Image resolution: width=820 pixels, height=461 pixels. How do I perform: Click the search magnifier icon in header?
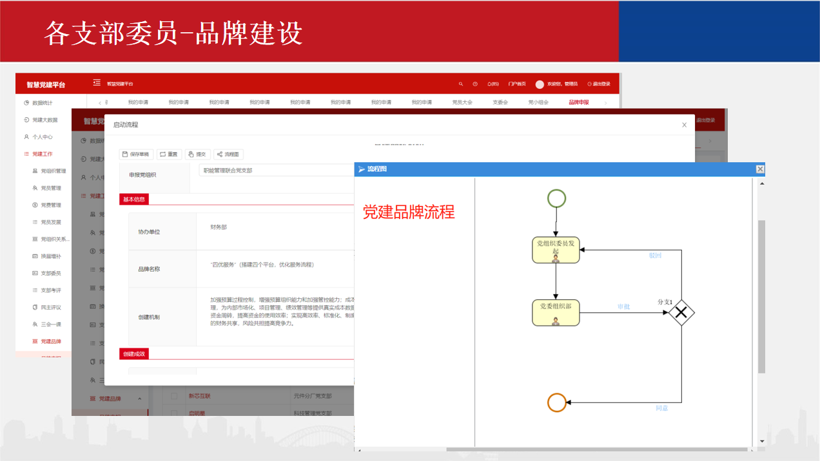point(460,84)
